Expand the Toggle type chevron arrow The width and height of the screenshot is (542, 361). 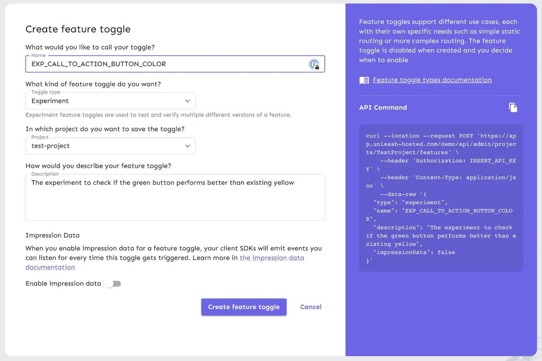click(187, 101)
